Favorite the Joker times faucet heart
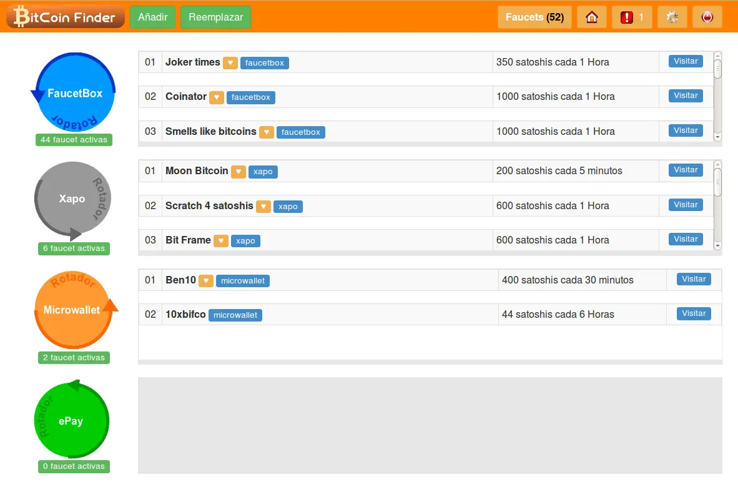The image size is (738, 492). click(x=230, y=62)
